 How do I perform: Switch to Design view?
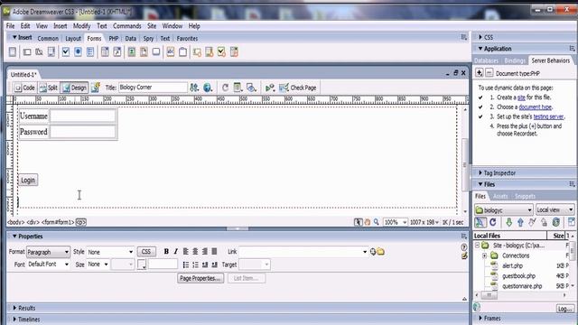(x=74, y=88)
